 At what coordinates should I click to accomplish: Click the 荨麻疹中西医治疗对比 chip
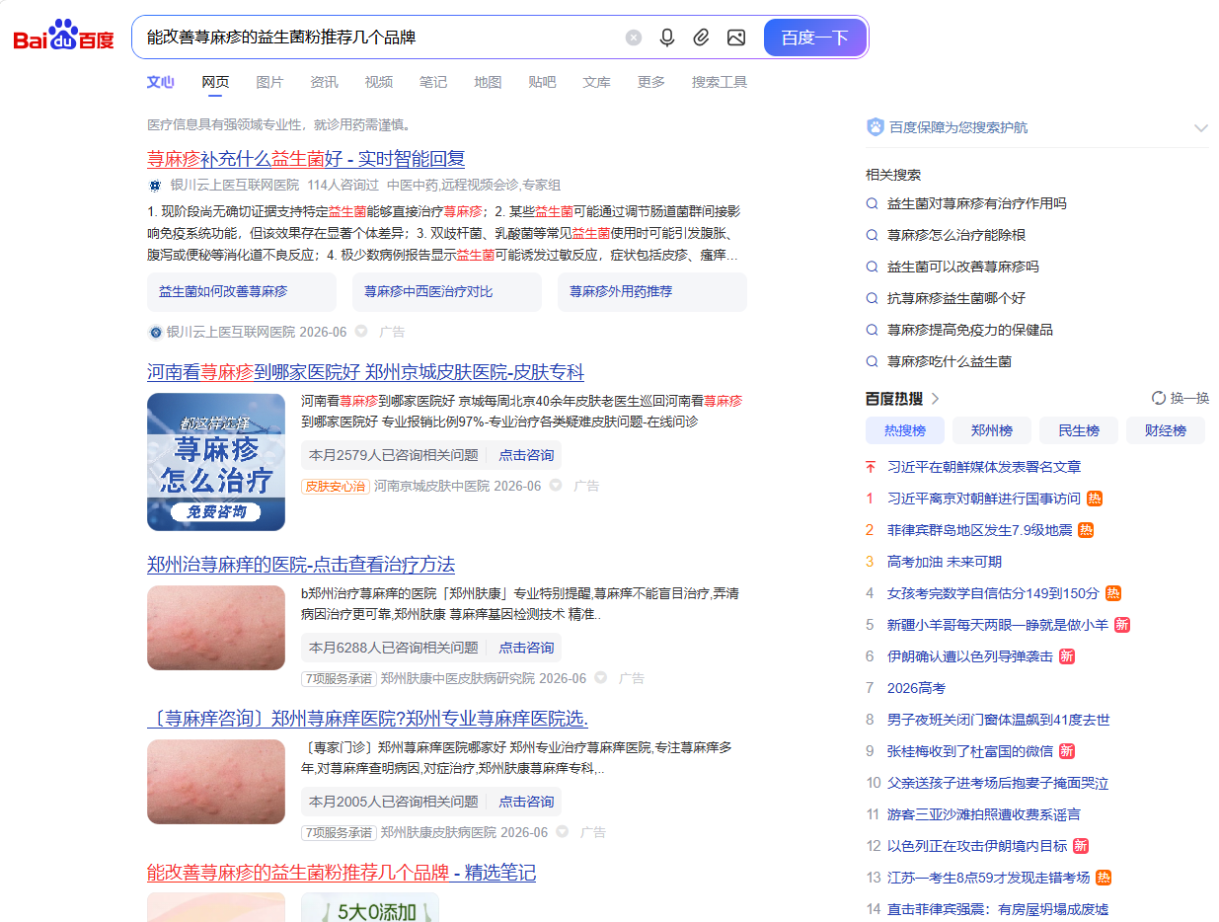pyautogui.click(x=447, y=292)
